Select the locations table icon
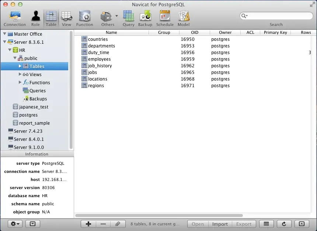Image resolution: width=317 pixels, height=231 pixels. (x=84, y=79)
